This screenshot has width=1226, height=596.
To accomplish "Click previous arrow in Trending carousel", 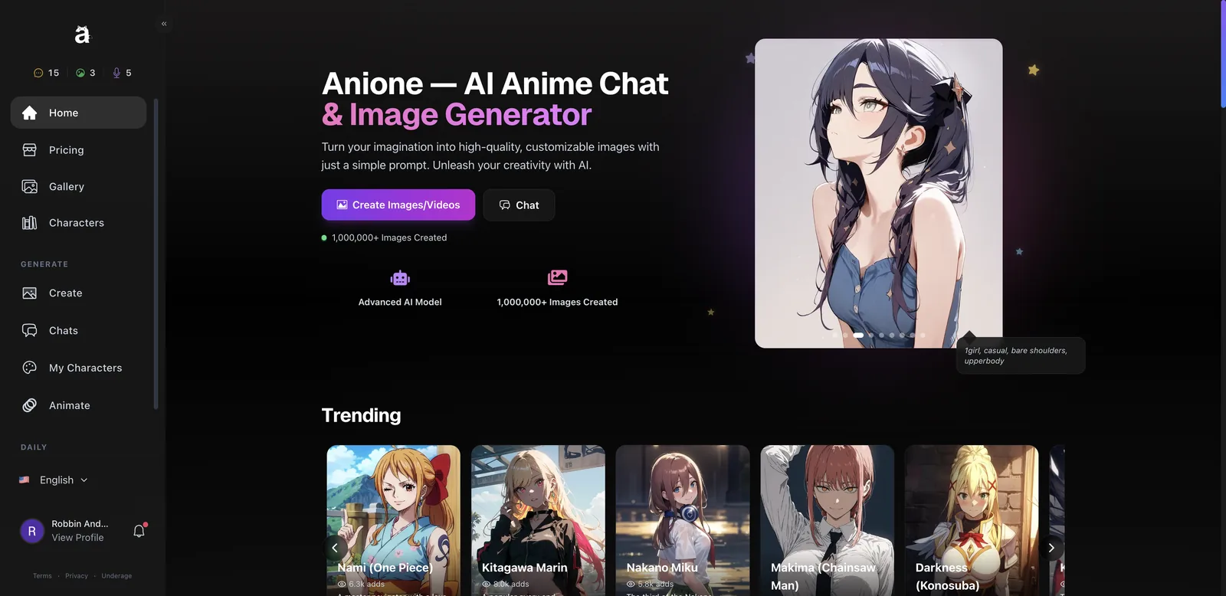I will tap(335, 548).
